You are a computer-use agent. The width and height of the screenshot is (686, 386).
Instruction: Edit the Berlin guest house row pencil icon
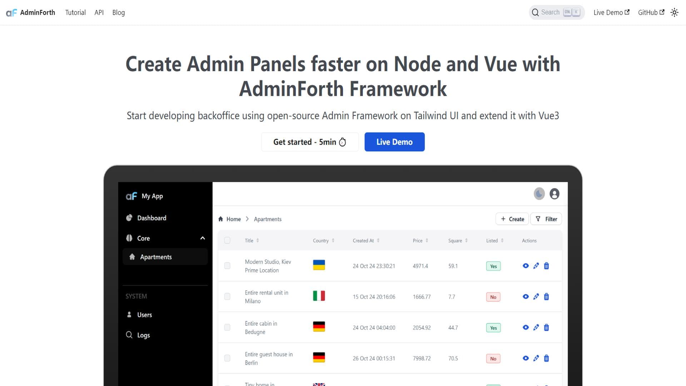coord(536,358)
